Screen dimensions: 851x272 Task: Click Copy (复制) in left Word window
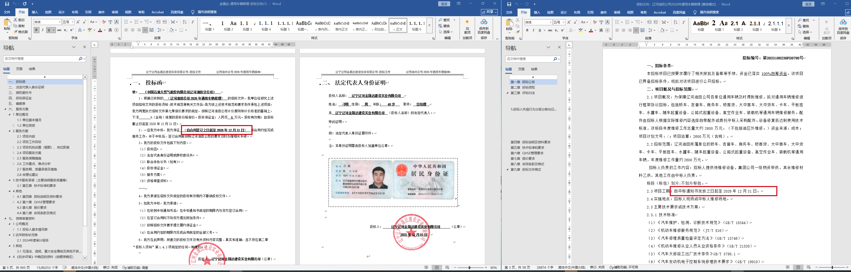pos(20,26)
